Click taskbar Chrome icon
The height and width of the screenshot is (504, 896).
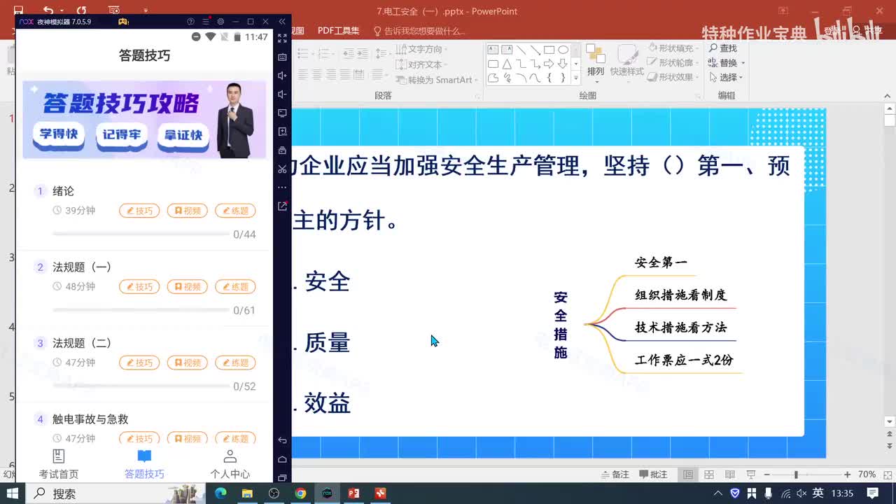(300, 493)
